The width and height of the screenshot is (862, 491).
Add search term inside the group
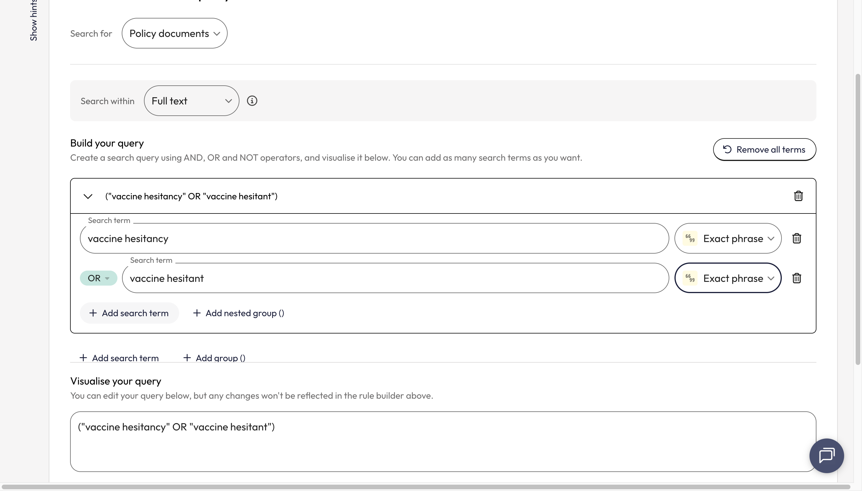[129, 313]
